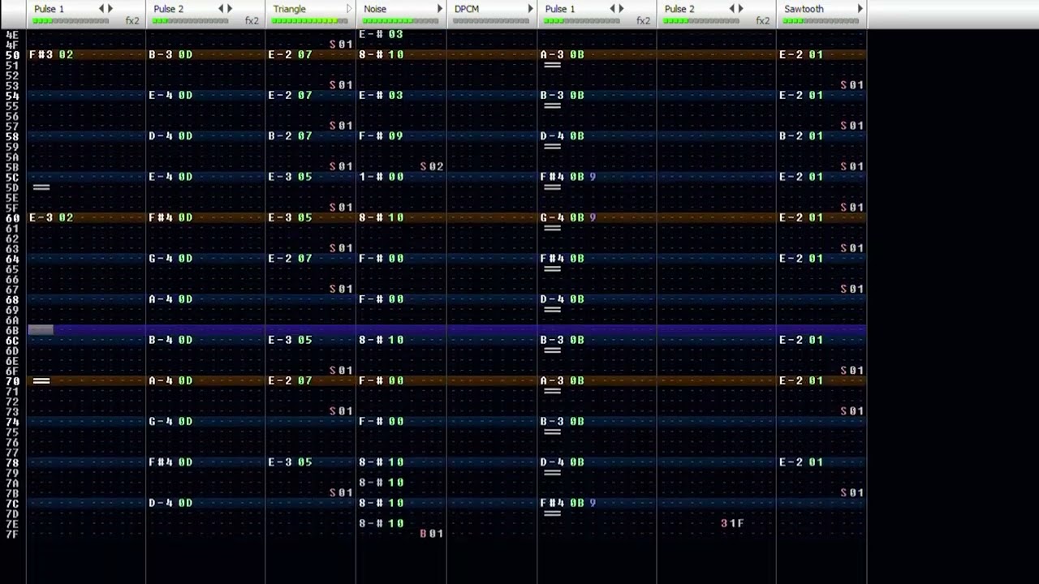Image resolution: width=1039 pixels, height=584 pixels.
Task: Select Noise note E-# 03 on row 4E
Action: point(381,34)
